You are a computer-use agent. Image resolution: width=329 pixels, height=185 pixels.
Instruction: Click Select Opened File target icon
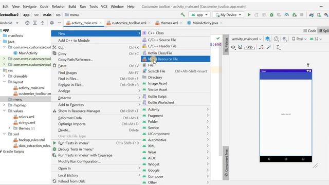(x=27, y=23)
